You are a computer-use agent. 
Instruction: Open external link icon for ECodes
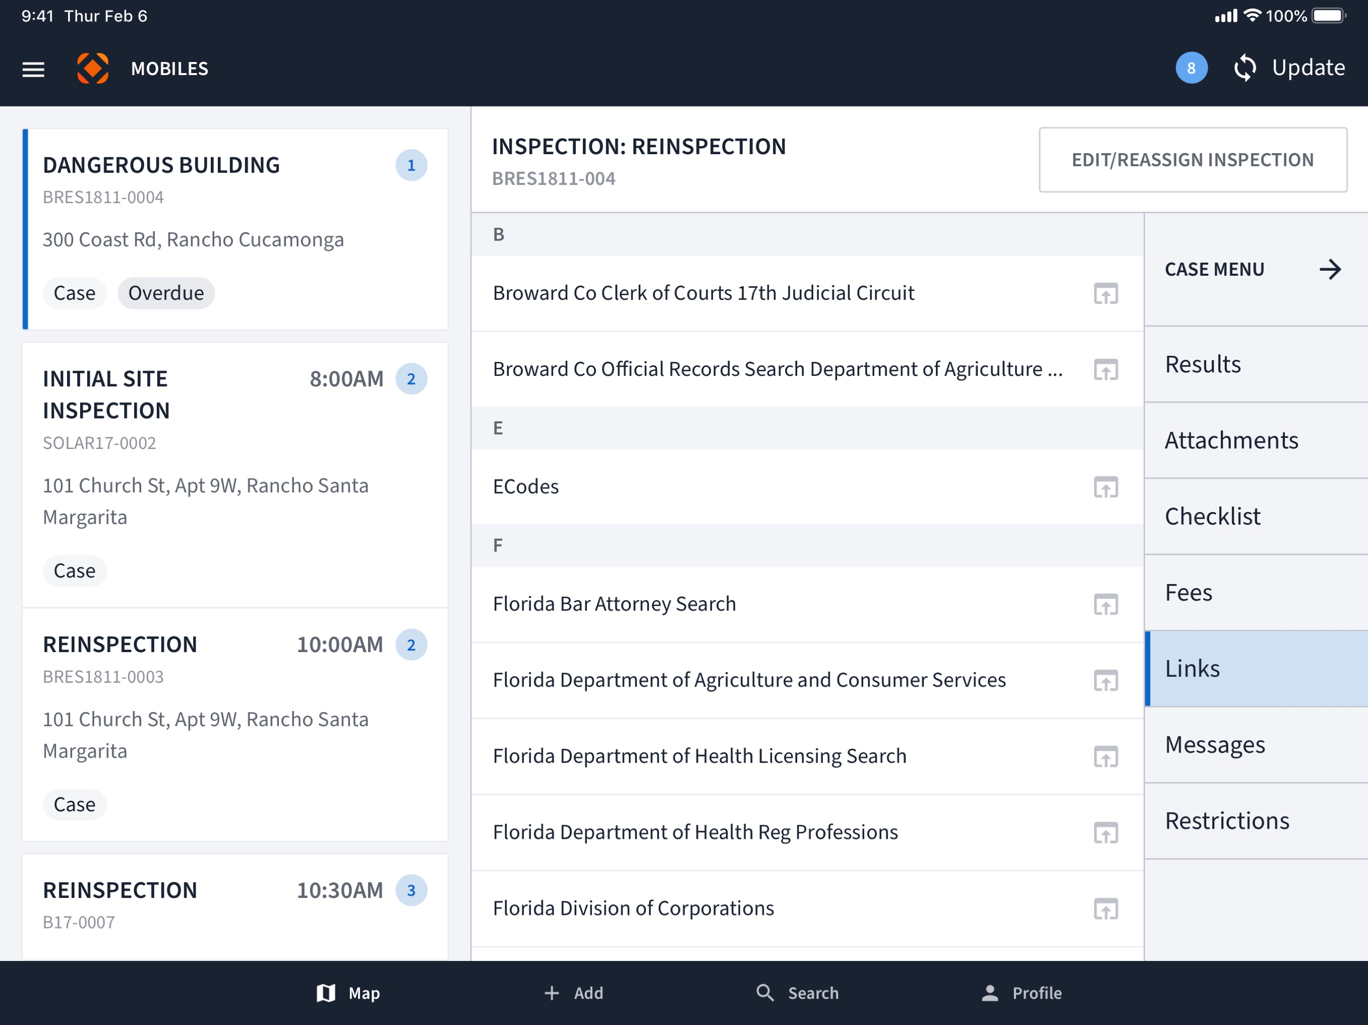click(x=1105, y=487)
